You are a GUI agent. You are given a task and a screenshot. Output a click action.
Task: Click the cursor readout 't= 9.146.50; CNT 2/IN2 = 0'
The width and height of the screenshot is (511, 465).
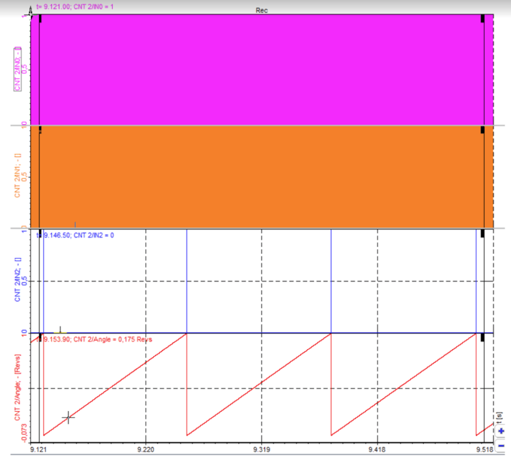[x=75, y=235]
